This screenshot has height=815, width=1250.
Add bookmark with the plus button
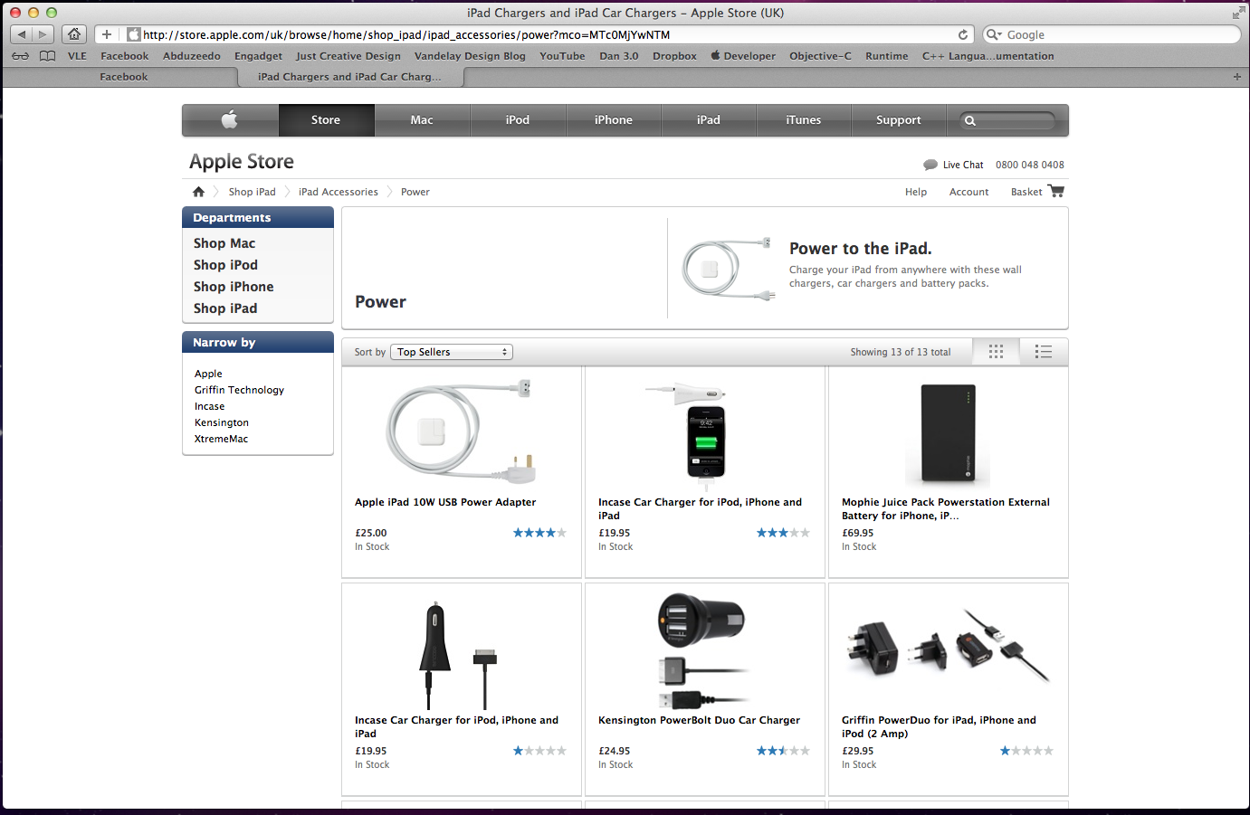[x=107, y=34]
